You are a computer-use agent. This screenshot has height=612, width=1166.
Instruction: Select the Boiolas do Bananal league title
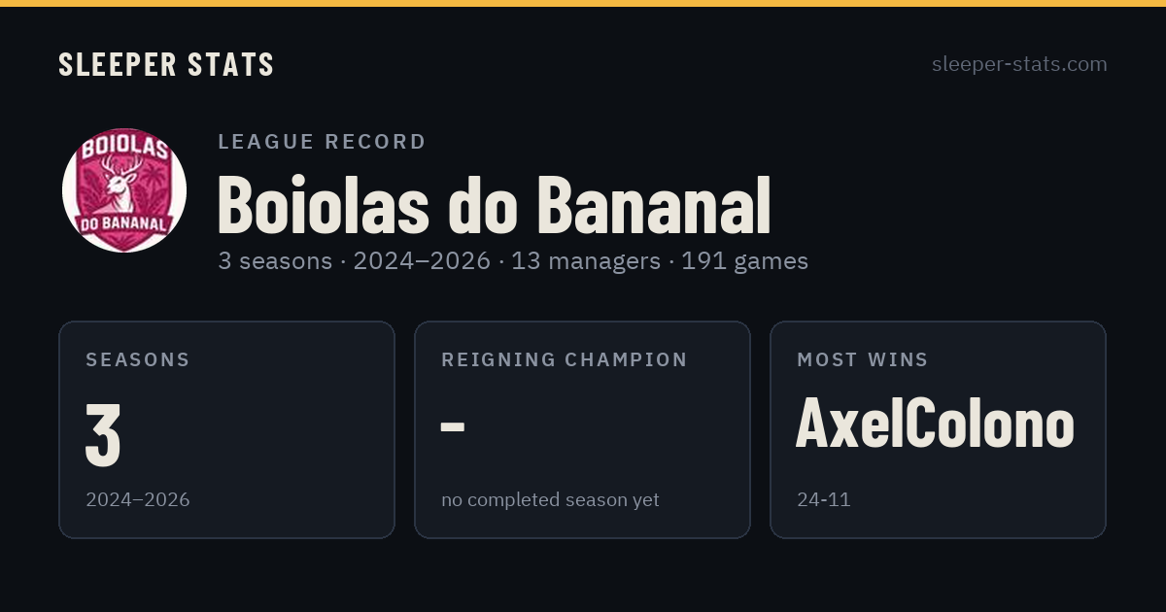(x=494, y=205)
